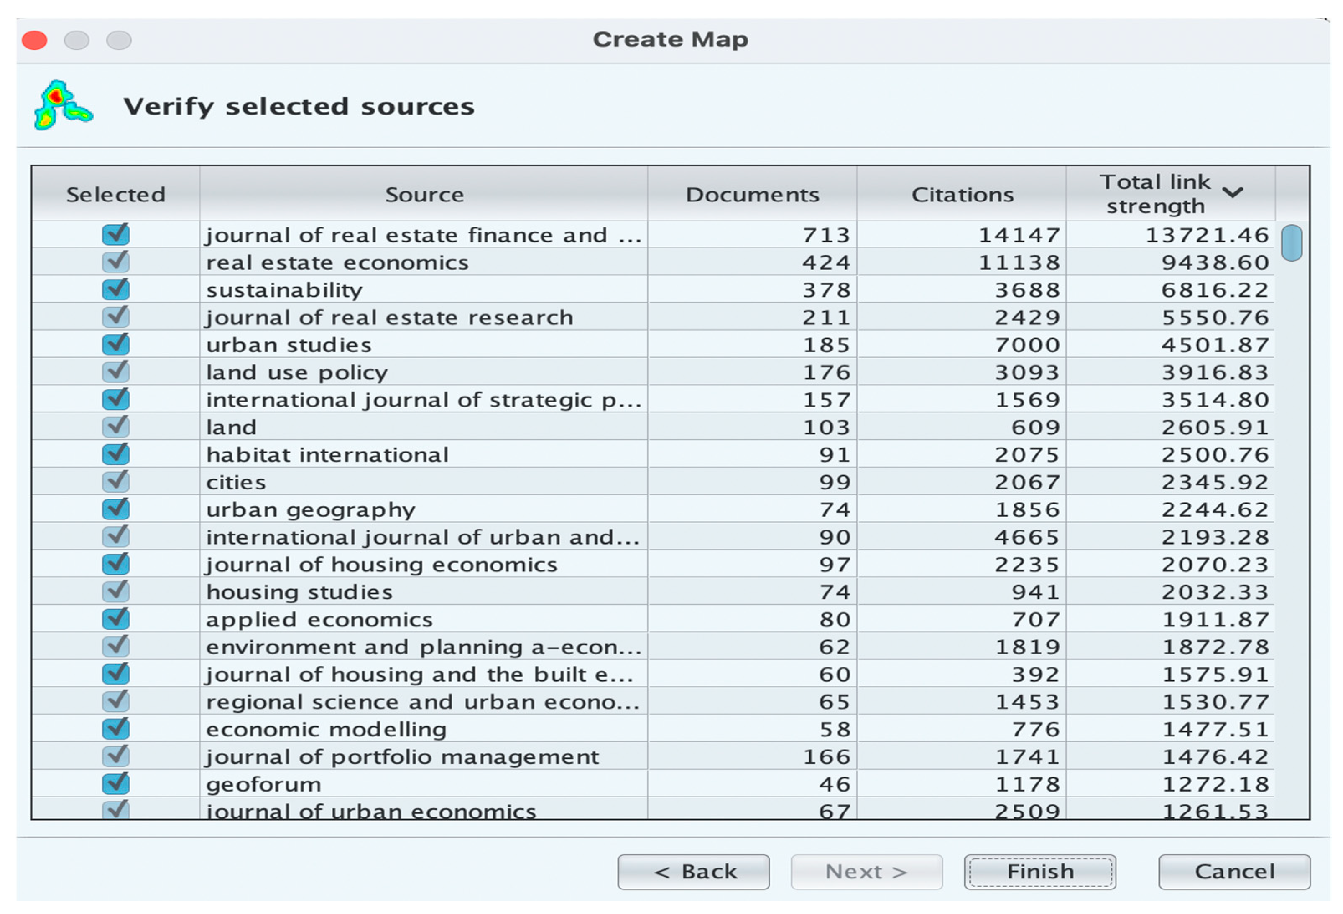
Task: Uncheck habitat international source
Action: tap(115, 454)
